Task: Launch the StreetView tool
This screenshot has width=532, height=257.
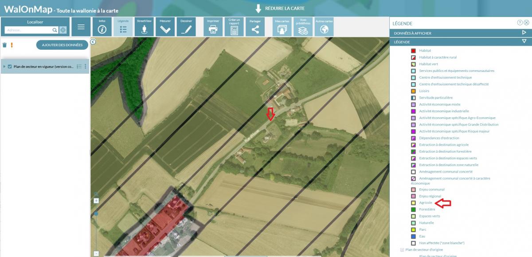Action: click(144, 27)
